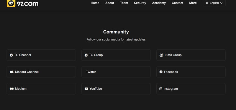Click the globe icon in language selector
Viewport: 236px width, 110px height.
click(207, 3)
